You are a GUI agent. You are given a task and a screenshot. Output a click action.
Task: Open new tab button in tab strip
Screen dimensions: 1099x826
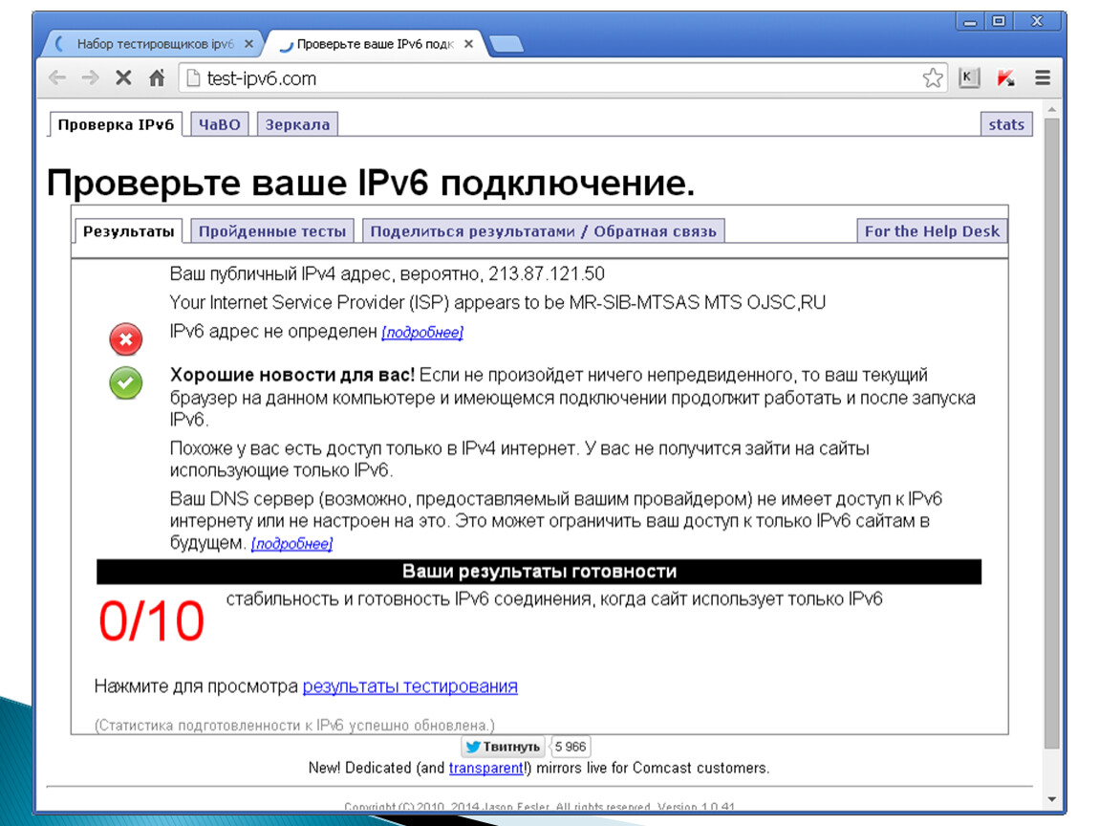pos(505,44)
